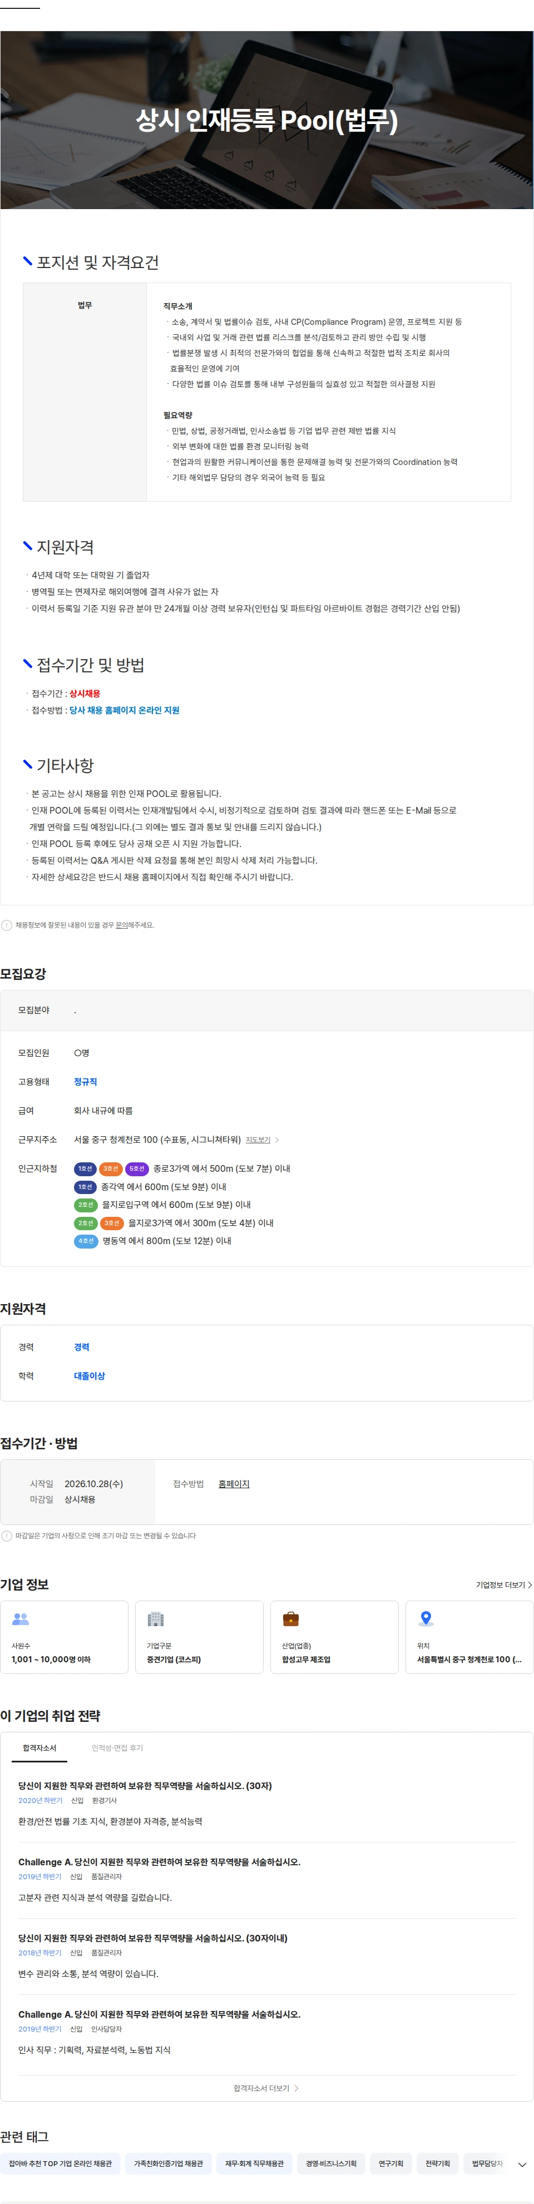The width and height of the screenshot is (534, 2204).
Task: Select tag 경영·비즈니스기획
Action: [x=331, y=2164]
